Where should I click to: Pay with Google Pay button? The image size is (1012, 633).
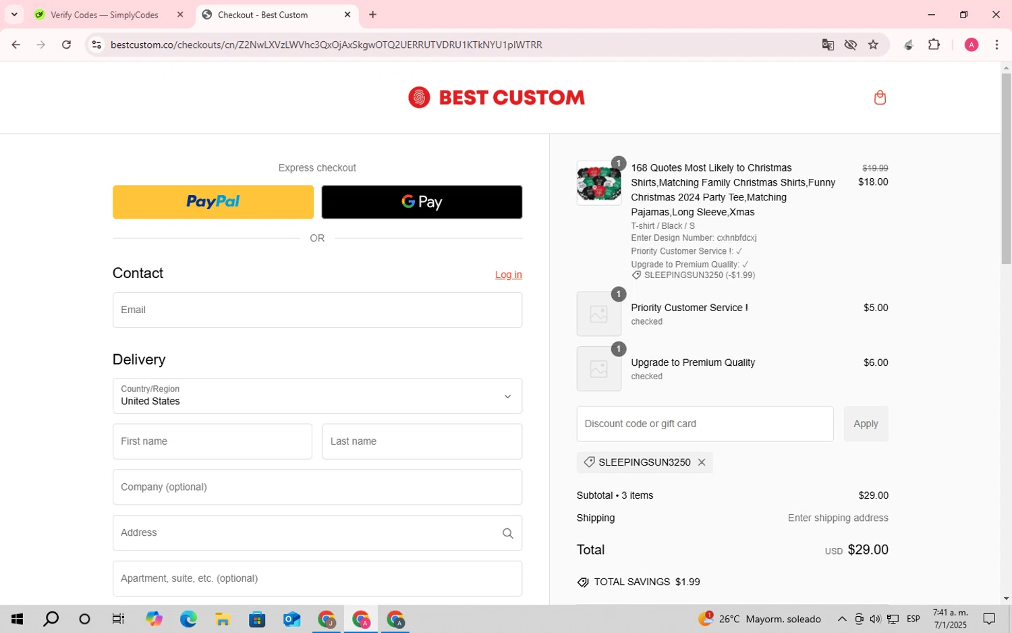pos(422,202)
